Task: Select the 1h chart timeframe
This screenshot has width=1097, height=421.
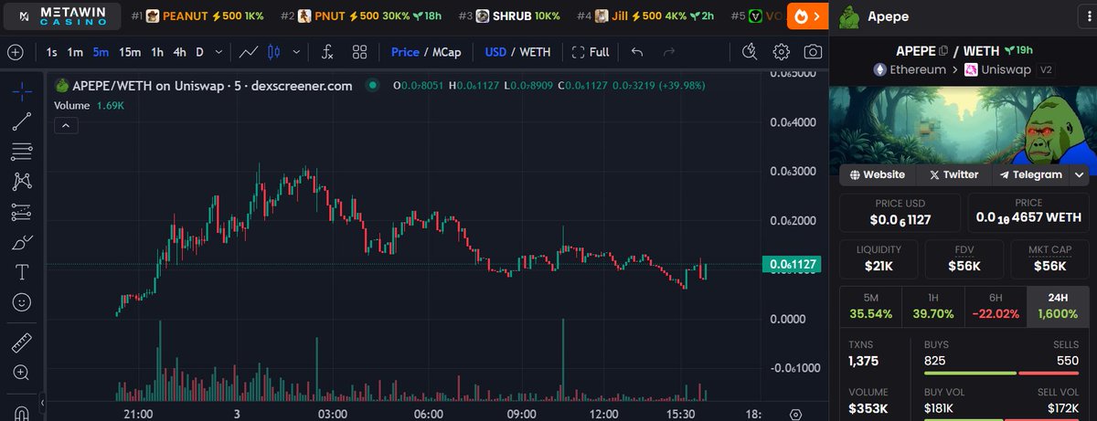Action: click(x=157, y=52)
